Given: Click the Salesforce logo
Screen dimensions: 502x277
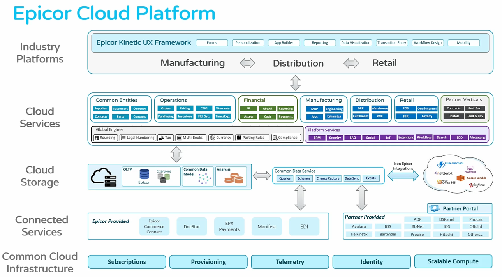Looking at the screenshot, I should 477,185.
